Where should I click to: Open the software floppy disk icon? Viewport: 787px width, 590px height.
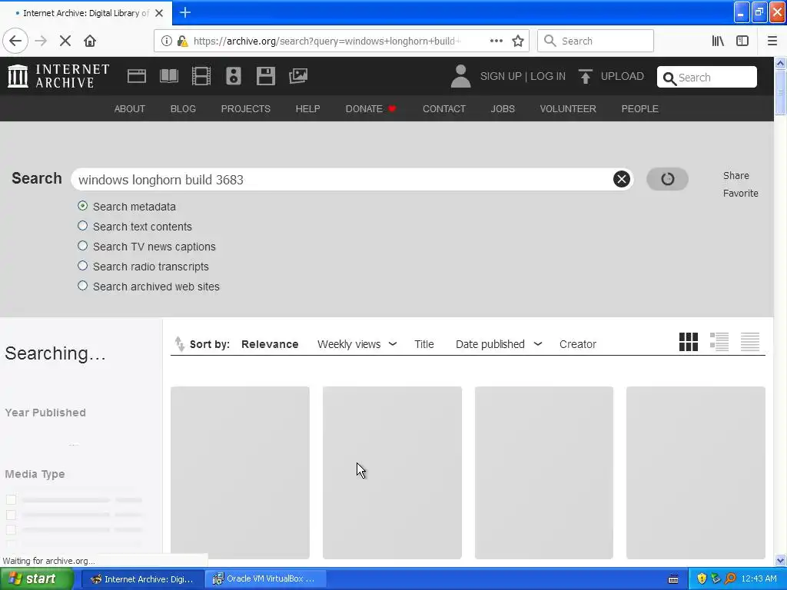tap(265, 76)
